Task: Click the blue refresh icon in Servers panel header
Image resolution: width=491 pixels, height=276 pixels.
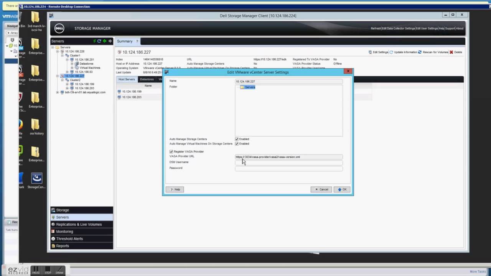Action: click(x=99, y=41)
